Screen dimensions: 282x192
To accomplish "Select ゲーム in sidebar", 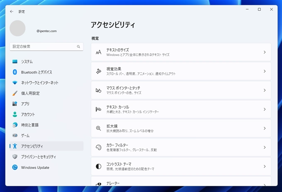I will pos(46,135).
